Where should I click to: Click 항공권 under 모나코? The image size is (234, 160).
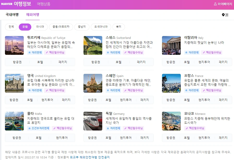pos(171,138)
